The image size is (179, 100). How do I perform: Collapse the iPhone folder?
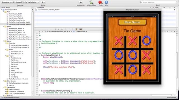(4, 26)
